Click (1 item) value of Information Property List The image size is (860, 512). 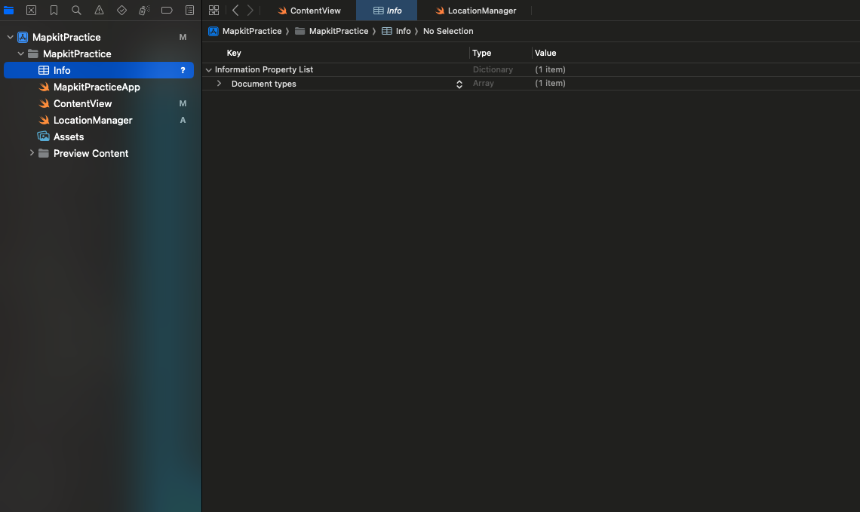(x=550, y=69)
